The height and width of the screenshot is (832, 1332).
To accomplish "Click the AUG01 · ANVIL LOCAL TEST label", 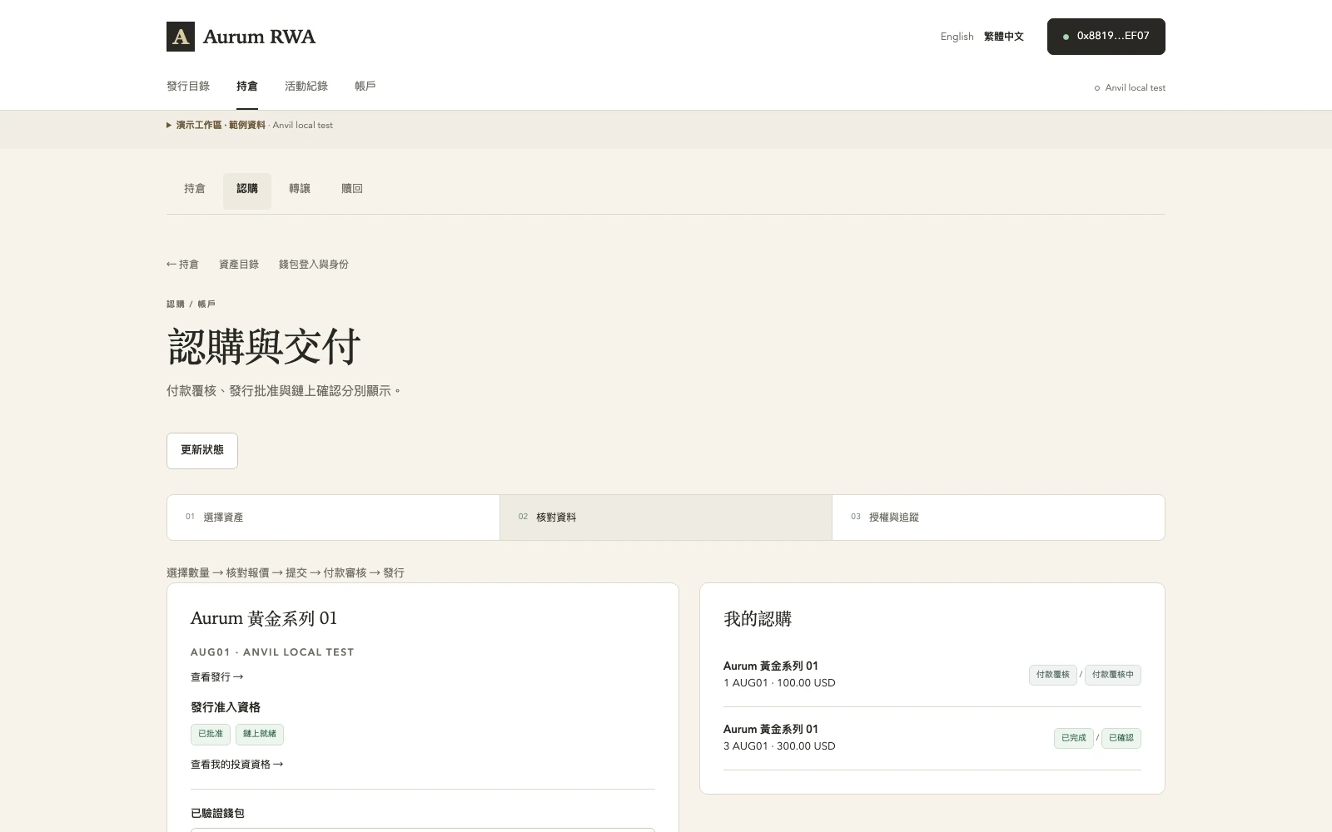I will tap(272, 652).
